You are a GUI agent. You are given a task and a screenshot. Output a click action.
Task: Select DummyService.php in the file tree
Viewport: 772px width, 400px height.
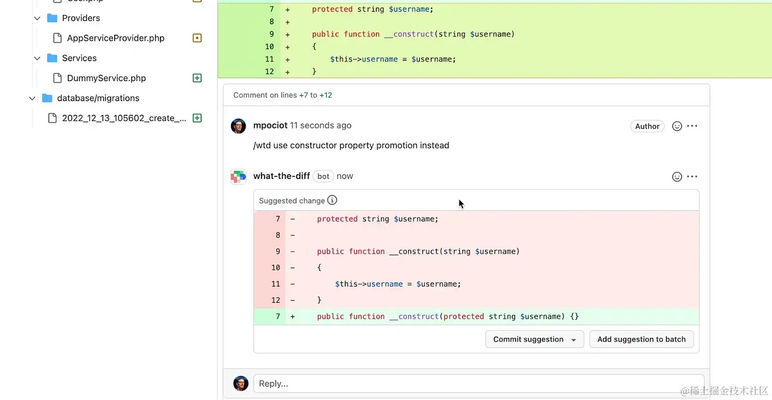pyautogui.click(x=106, y=78)
